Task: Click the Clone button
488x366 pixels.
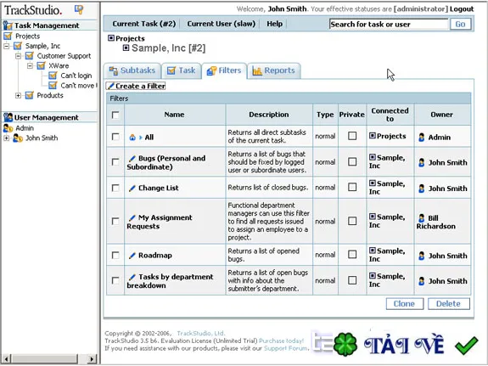Action: [x=405, y=304]
